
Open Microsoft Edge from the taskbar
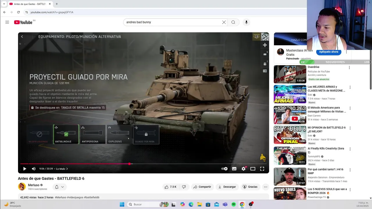click(191, 204)
